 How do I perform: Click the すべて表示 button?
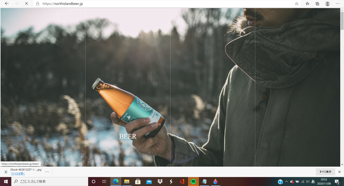pyautogui.click(x=325, y=172)
